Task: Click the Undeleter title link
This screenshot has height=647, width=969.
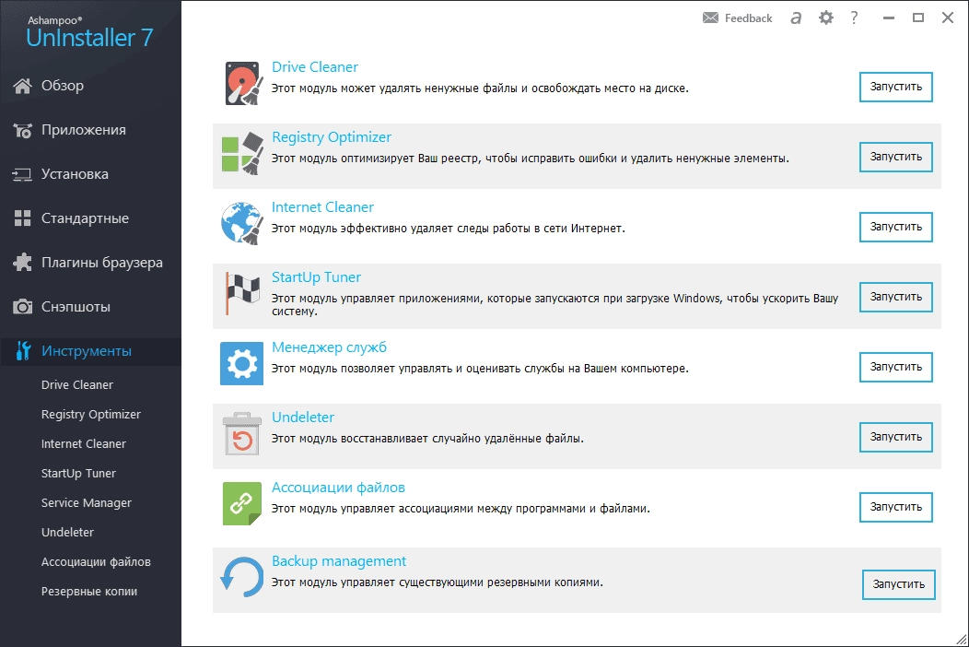Action: (303, 418)
